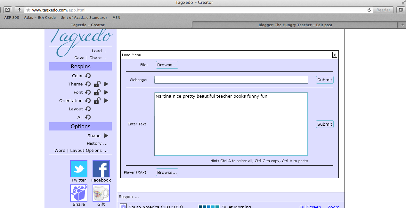
Task: Open the Load menu item in sidebar
Action: [x=100, y=51]
